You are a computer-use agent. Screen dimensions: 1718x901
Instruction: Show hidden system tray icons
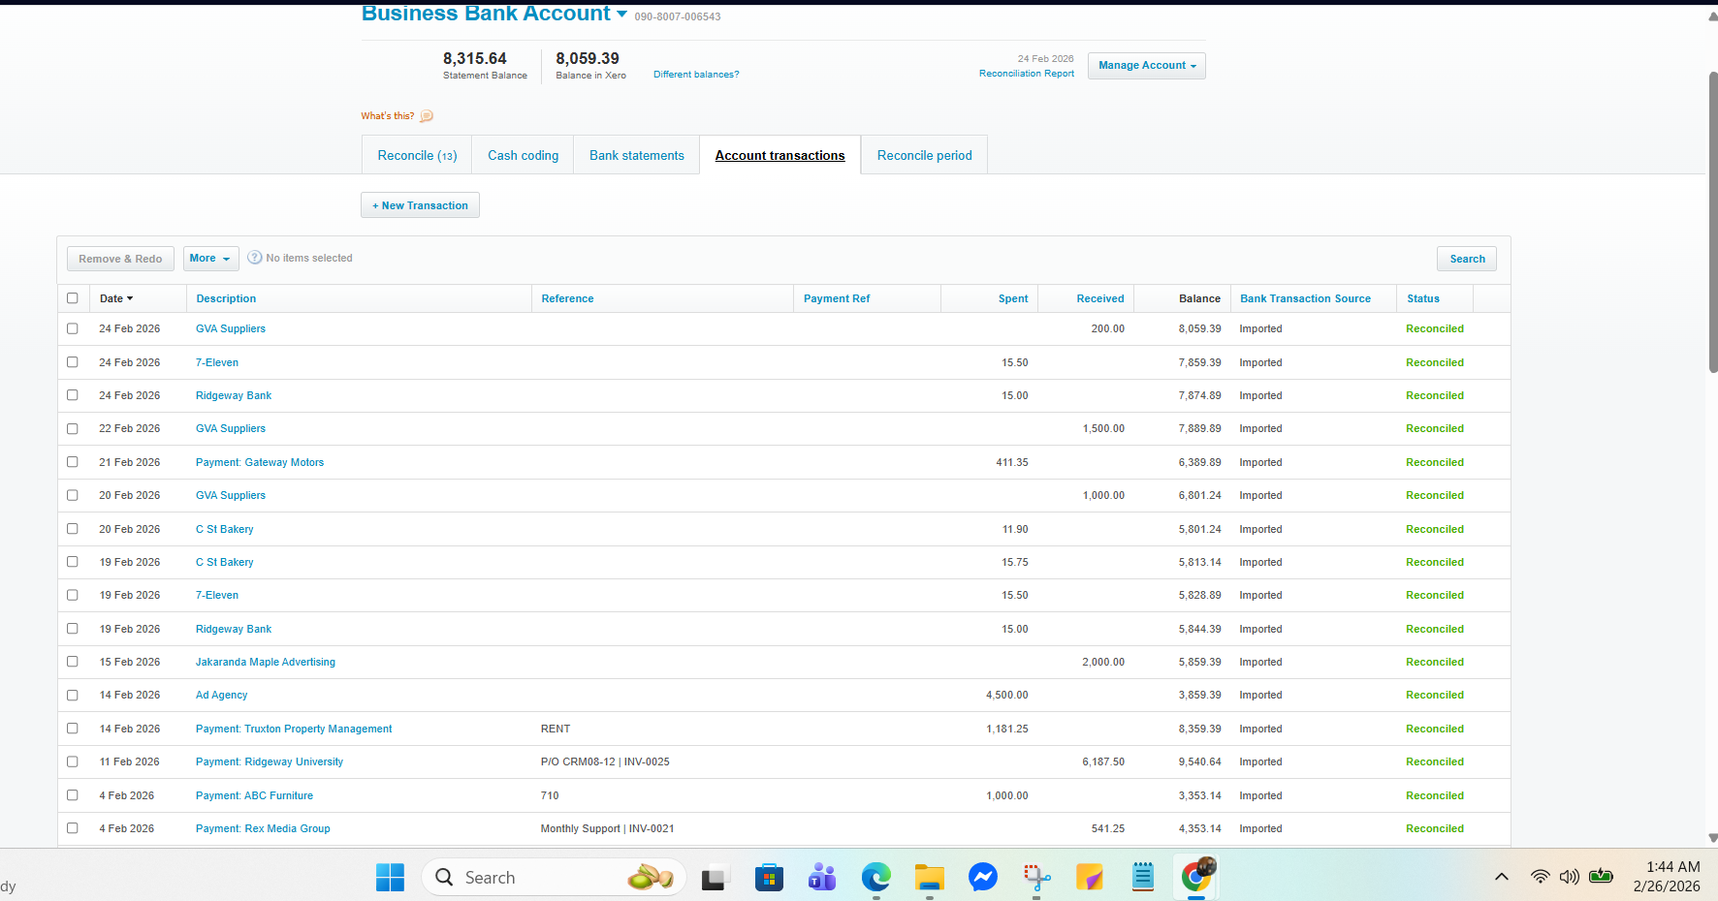1501,877
